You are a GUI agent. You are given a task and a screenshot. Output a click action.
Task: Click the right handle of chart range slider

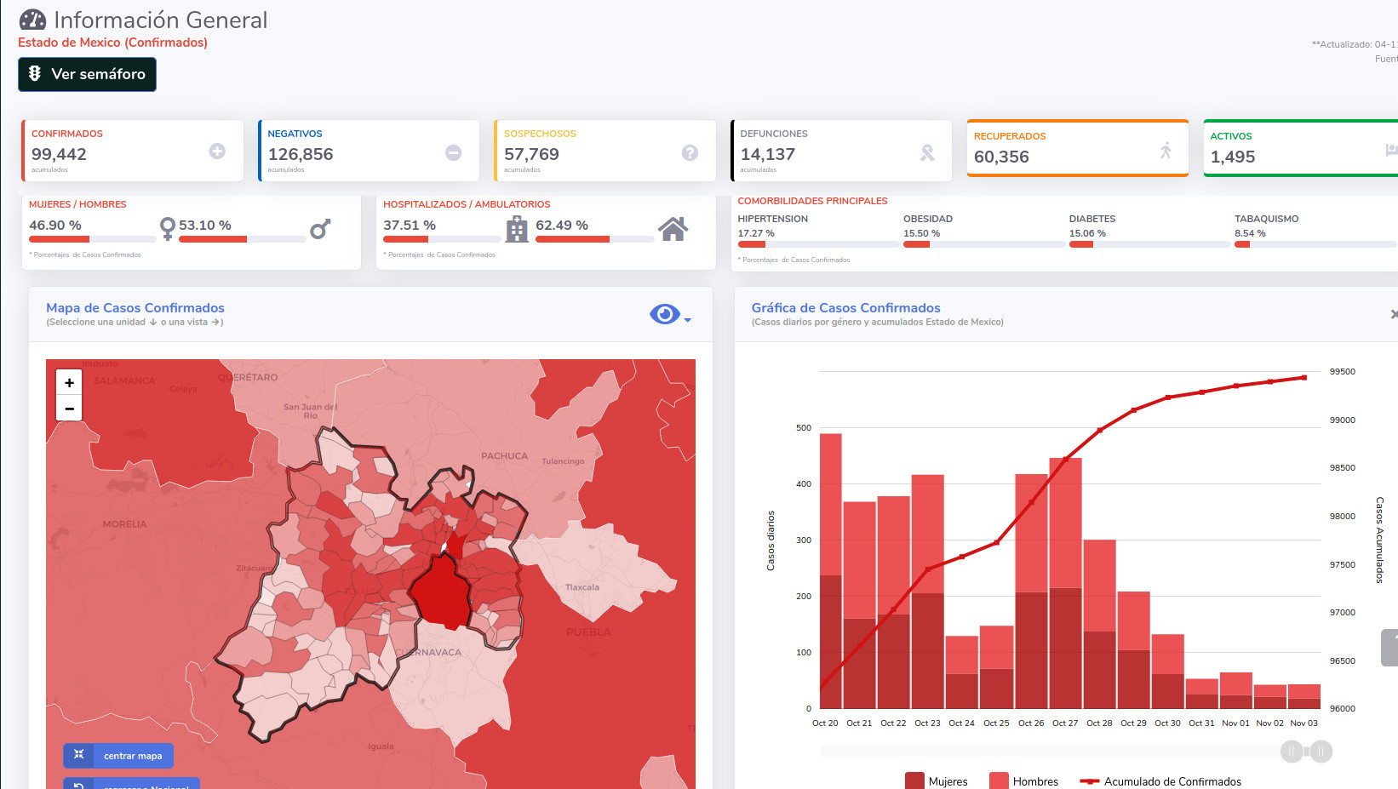(1321, 752)
